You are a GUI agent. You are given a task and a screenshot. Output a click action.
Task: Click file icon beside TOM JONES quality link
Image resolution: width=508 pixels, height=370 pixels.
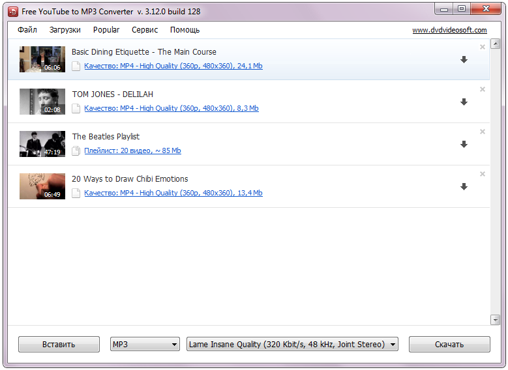click(76, 108)
